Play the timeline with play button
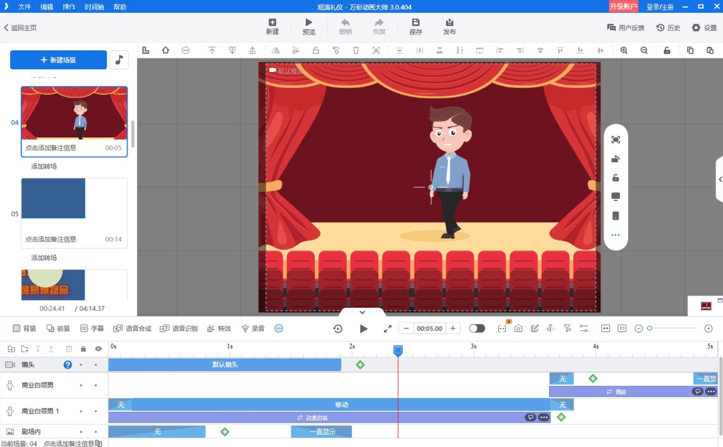The height and width of the screenshot is (447, 723). tap(363, 329)
